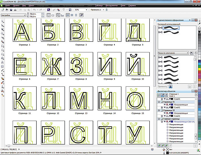Click the Применить button
The height and width of the screenshot is (155, 201).
pyautogui.click(x=163, y=87)
